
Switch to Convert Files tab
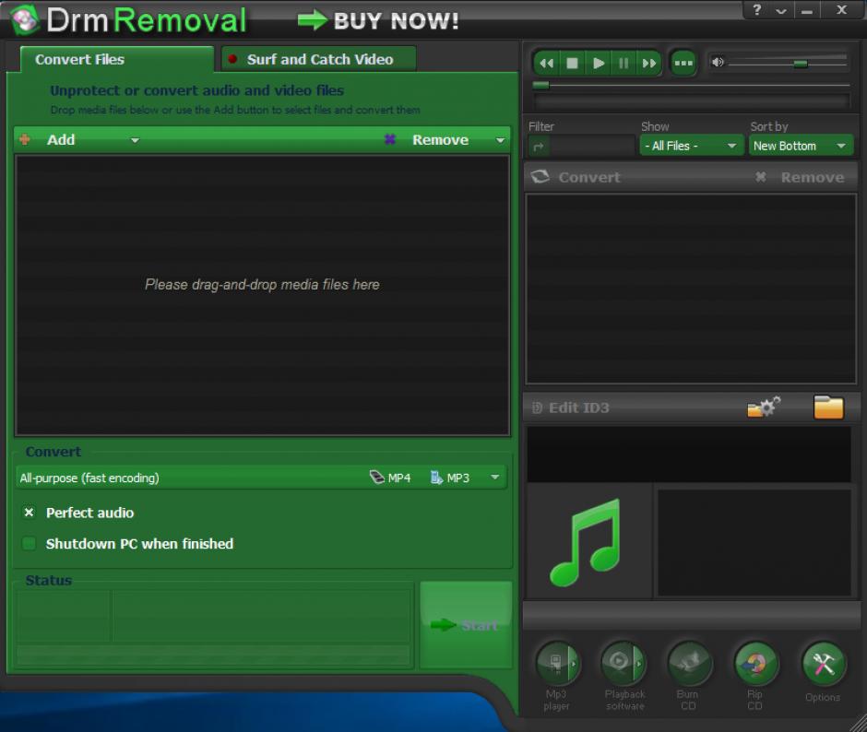coord(116,59)
